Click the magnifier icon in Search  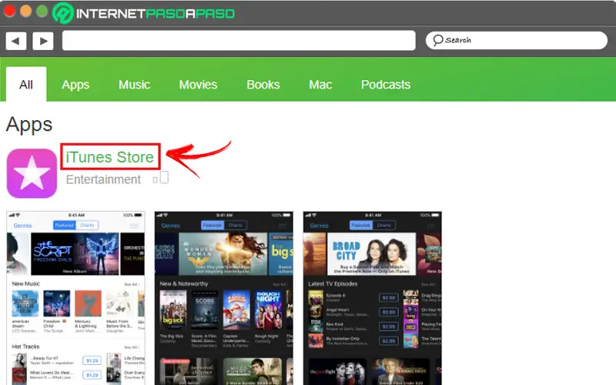(x=437, y=40)
